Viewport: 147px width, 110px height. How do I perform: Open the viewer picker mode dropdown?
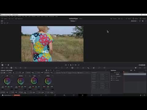3,65
